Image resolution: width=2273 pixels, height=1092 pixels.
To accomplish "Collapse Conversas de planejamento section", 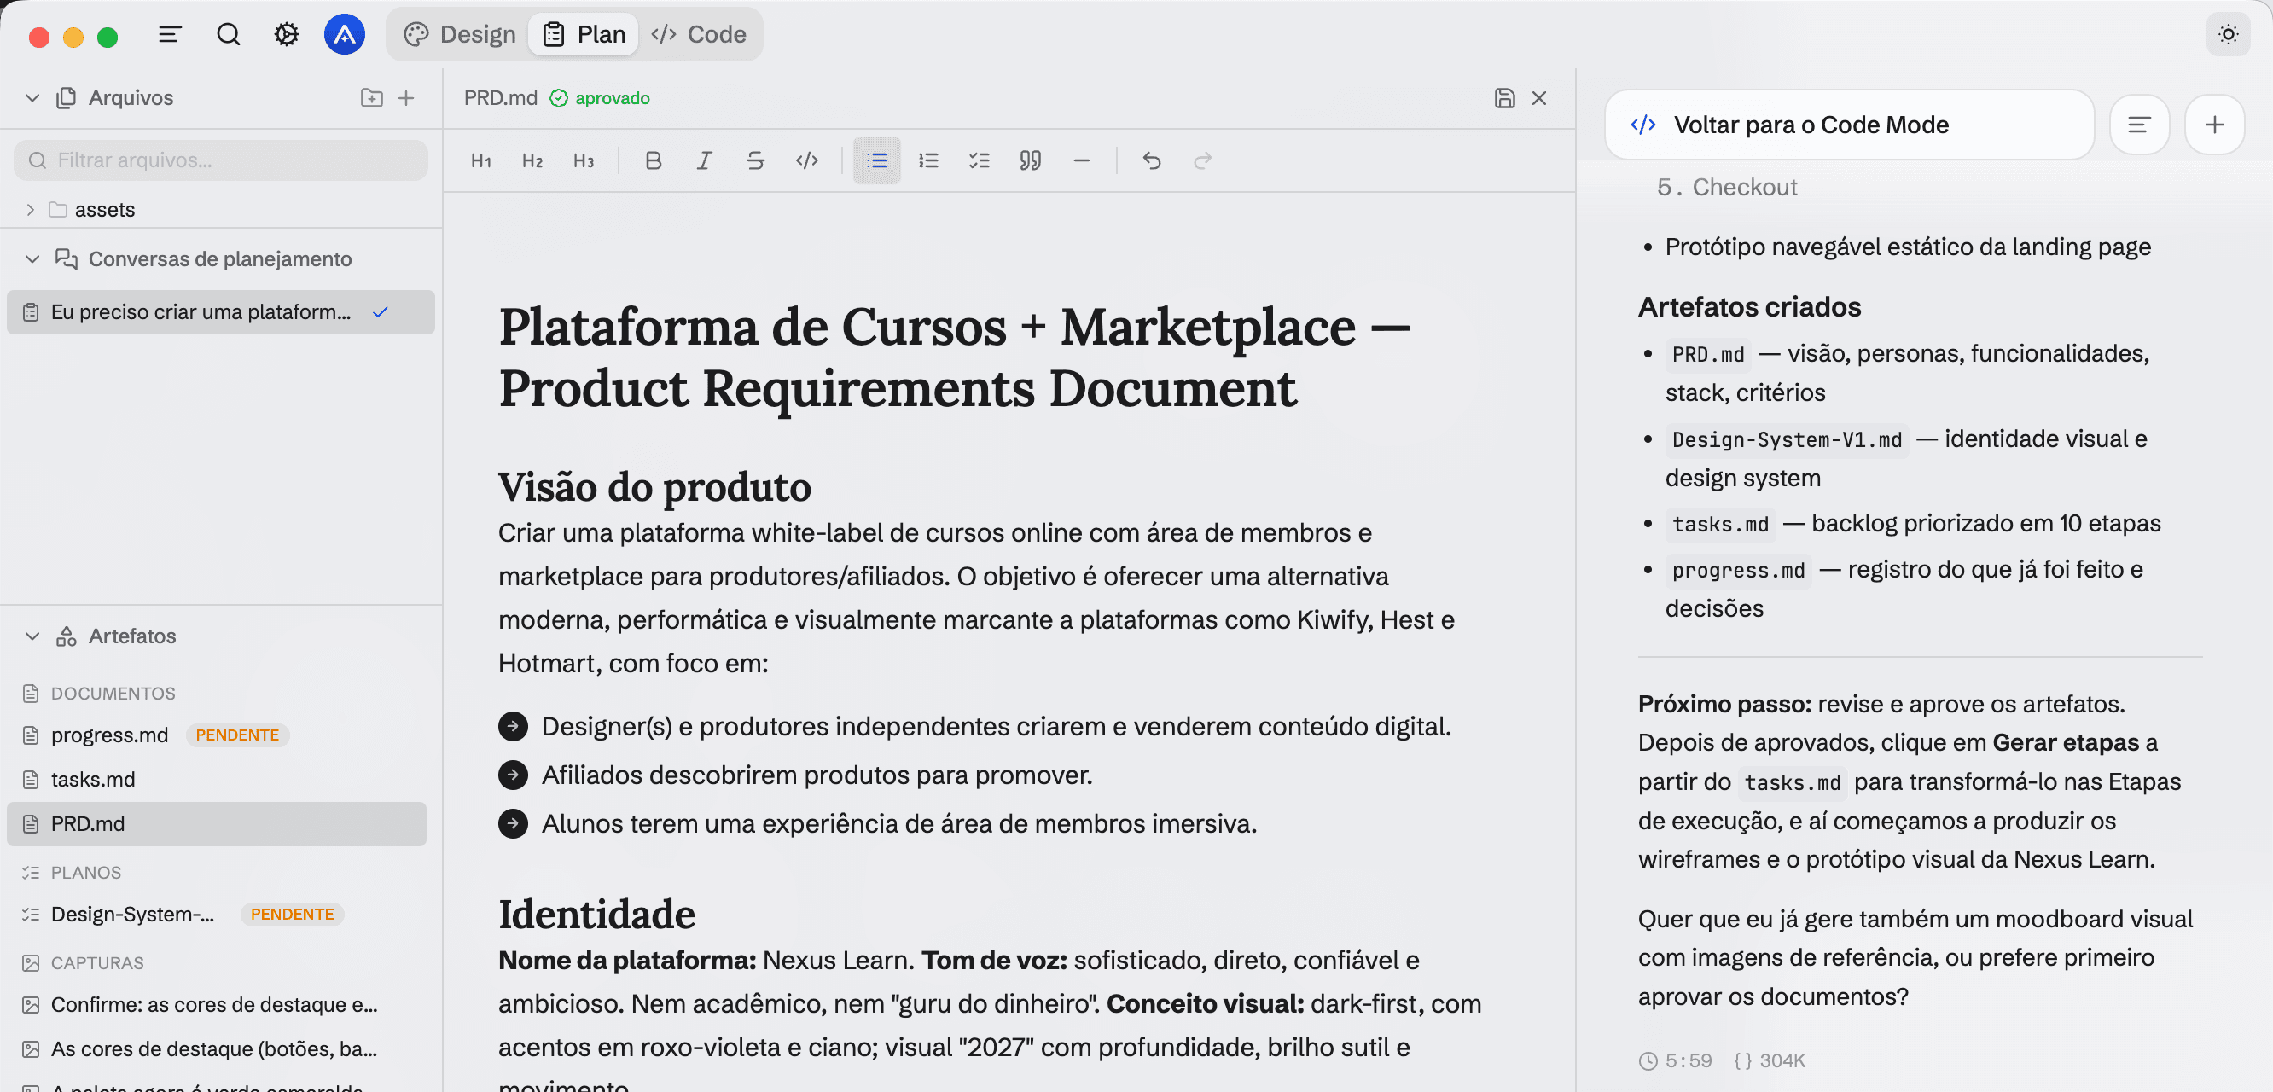I will point(32,259).
